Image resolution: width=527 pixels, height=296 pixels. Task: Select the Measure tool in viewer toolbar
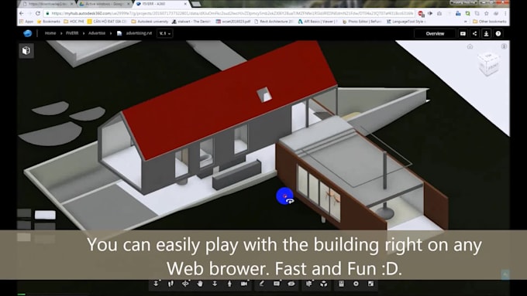(x=261, y=284)
